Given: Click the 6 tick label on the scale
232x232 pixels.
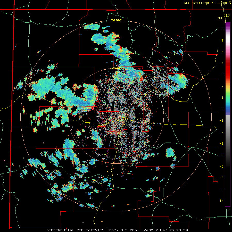Looking at the screenshot, I should click(222, 40).
